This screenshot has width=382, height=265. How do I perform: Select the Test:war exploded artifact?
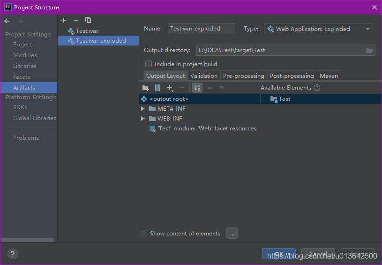pyautogui.click(x=98, y=41)
